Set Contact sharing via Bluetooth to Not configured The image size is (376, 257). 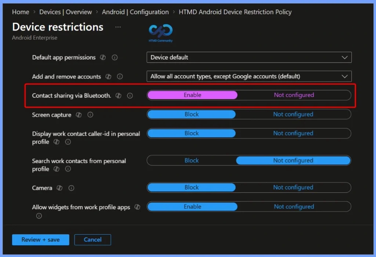click(x=294, y=95)
